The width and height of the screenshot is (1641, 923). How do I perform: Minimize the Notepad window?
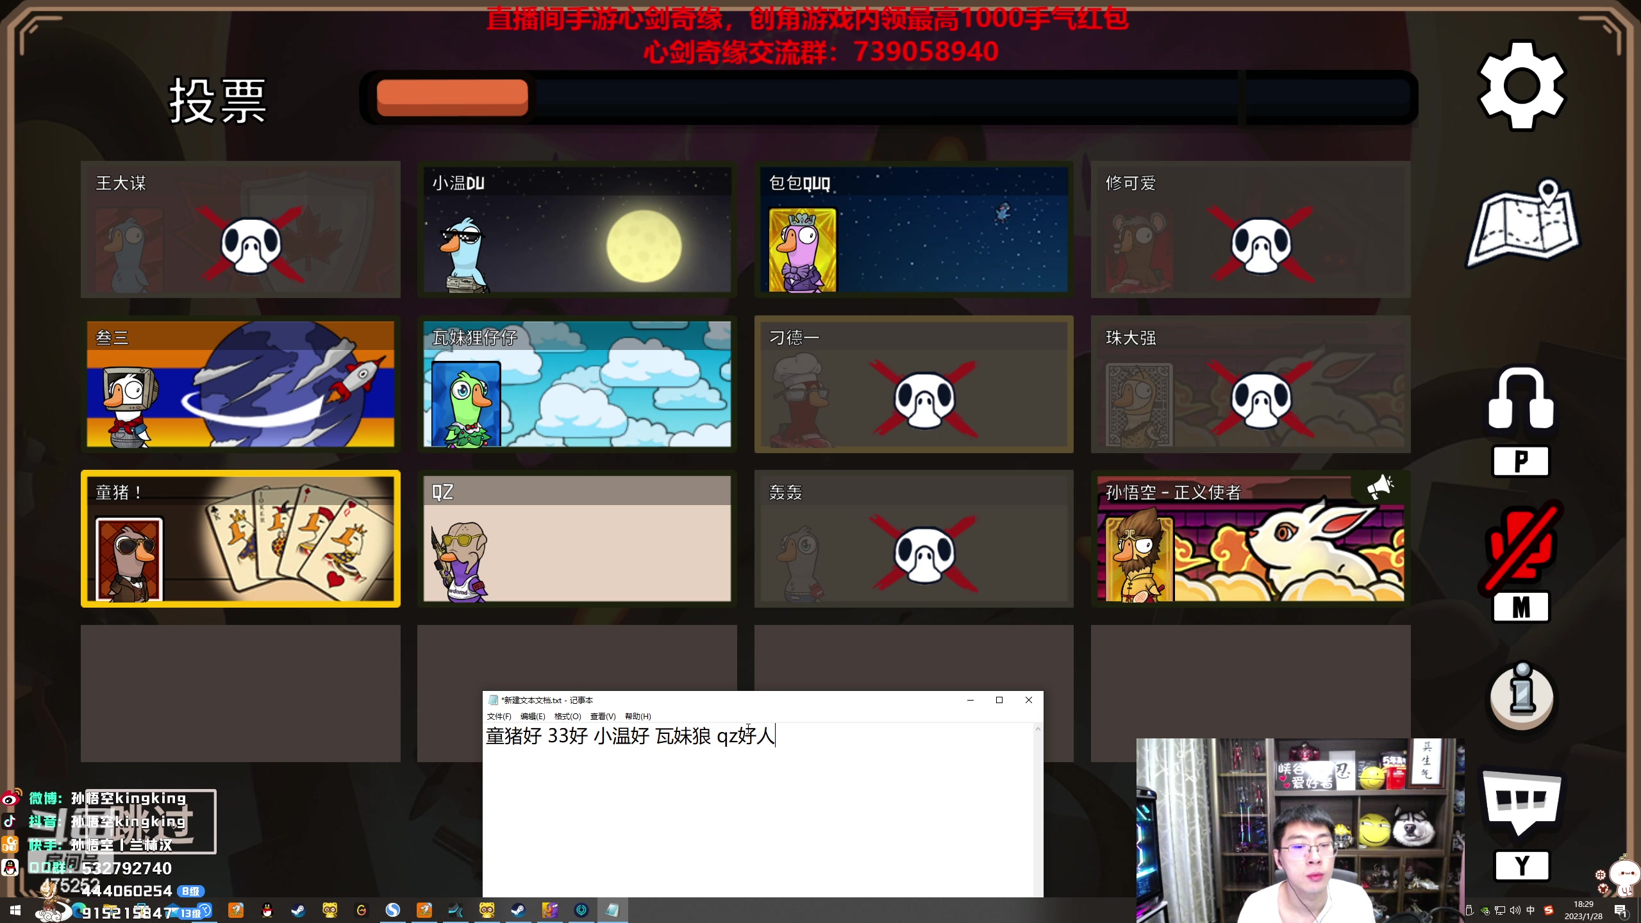[x=970, y=700]
